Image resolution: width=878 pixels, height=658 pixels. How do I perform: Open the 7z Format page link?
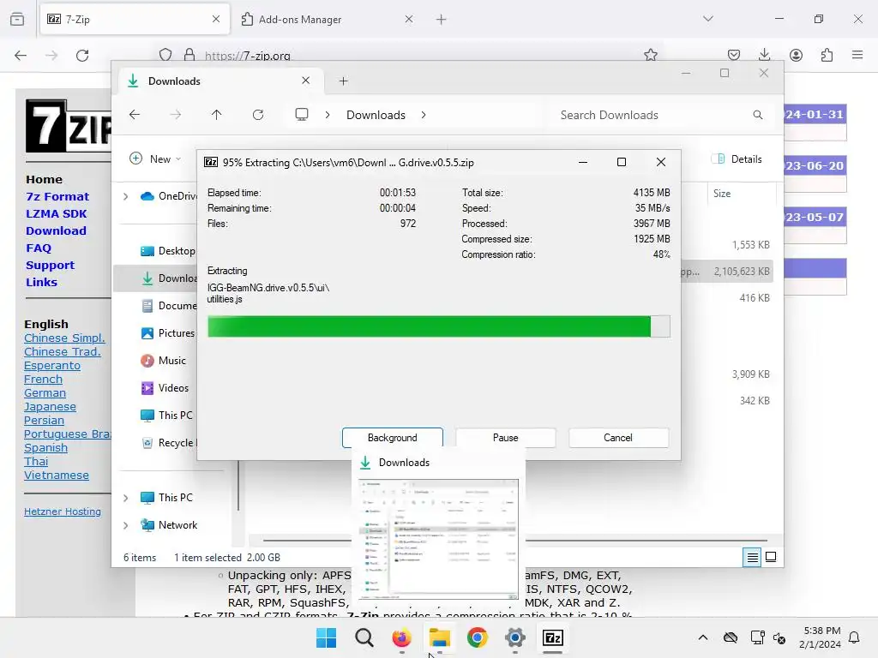[x=57, y=196]
